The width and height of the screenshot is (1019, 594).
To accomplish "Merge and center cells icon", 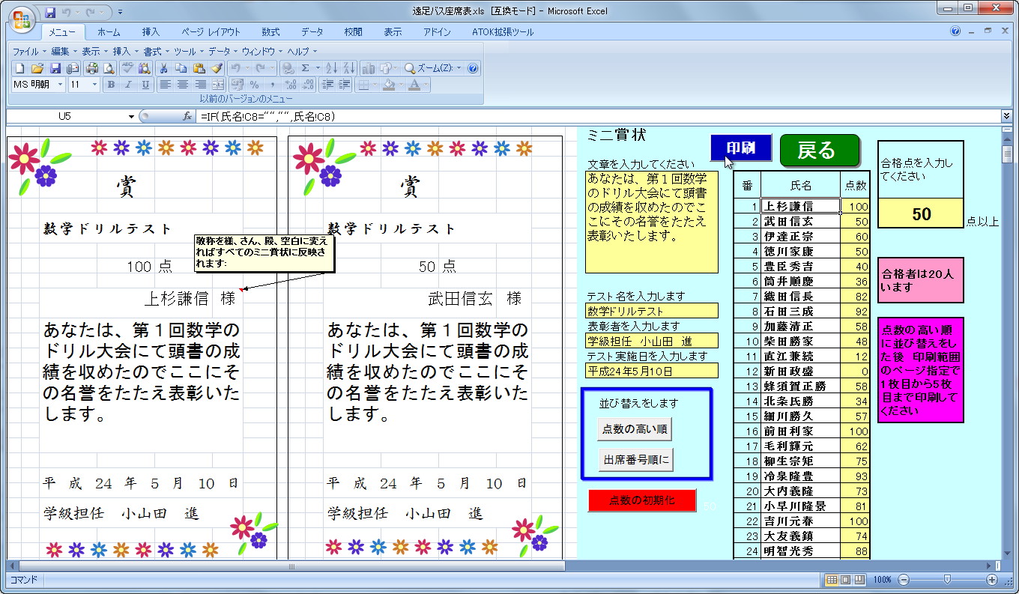I will tap(217, 85).
